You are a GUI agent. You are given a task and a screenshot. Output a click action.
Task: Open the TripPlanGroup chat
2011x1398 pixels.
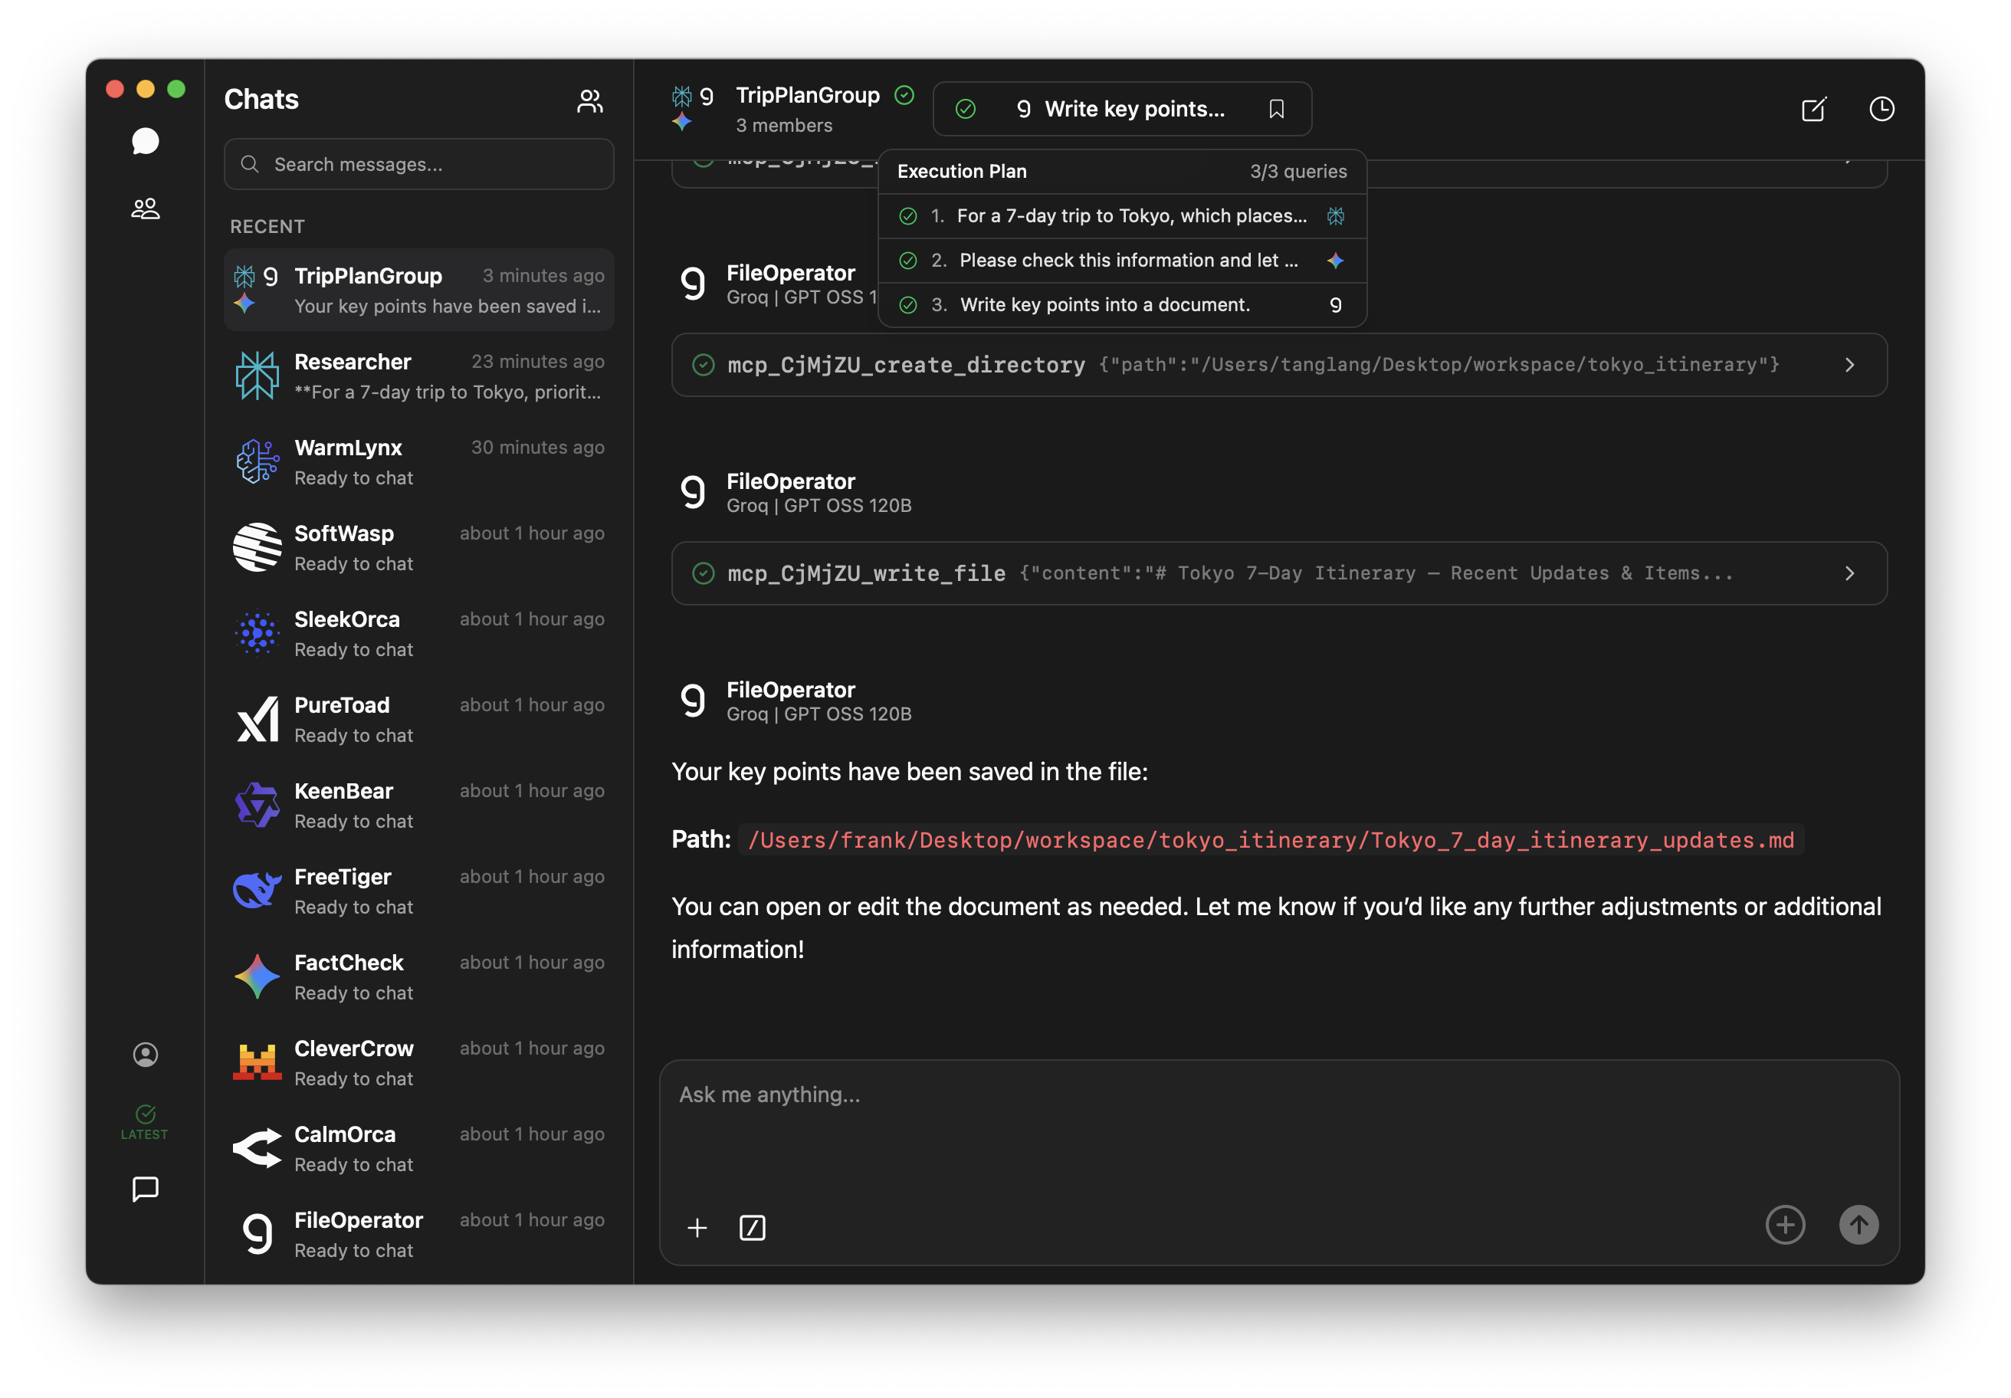click(x=418, y=290)
